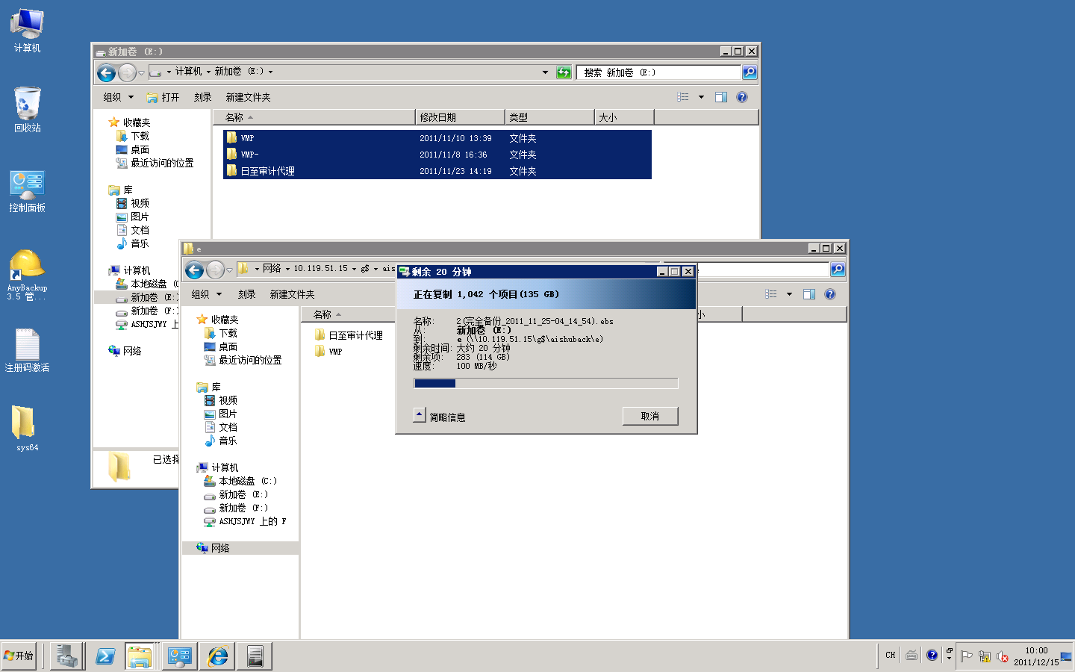Screen dimensions: 1075x672
Task: Click 新建文件夹 in the E: drive toolbar
Action: click(248, 97)
